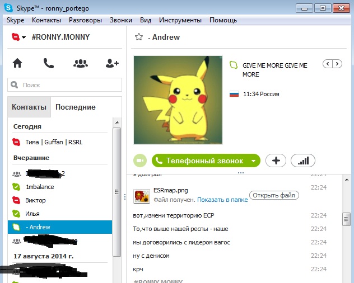Open own status dropdown next to #RONNY.MONNY
The height and width of the screenshot is (283, 354).
(x=18, y=37)
